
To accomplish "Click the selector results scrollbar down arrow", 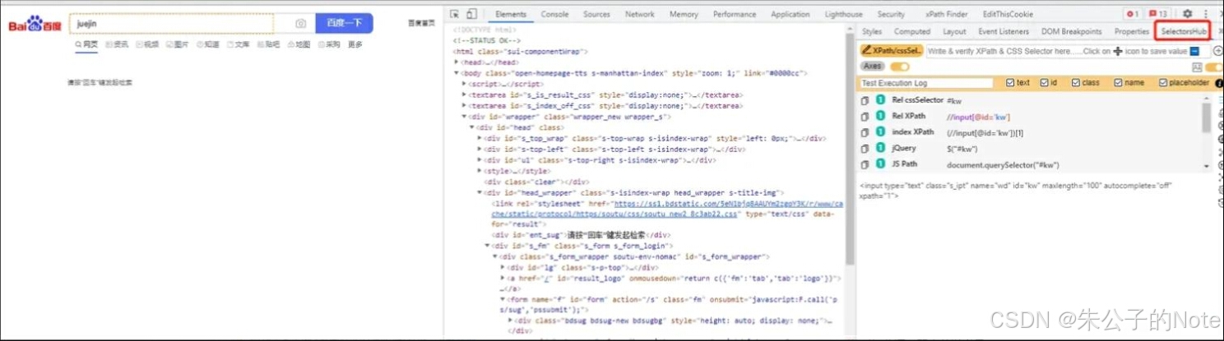I will tap(1207, 166).
